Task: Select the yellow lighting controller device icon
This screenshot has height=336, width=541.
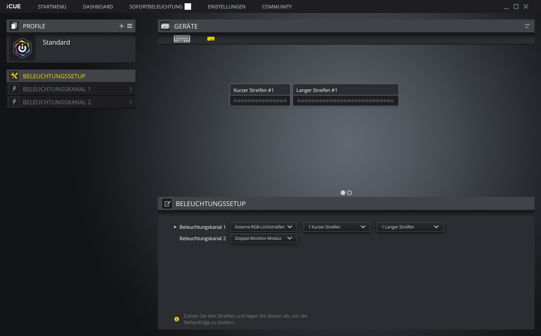Action: (211, 39)
